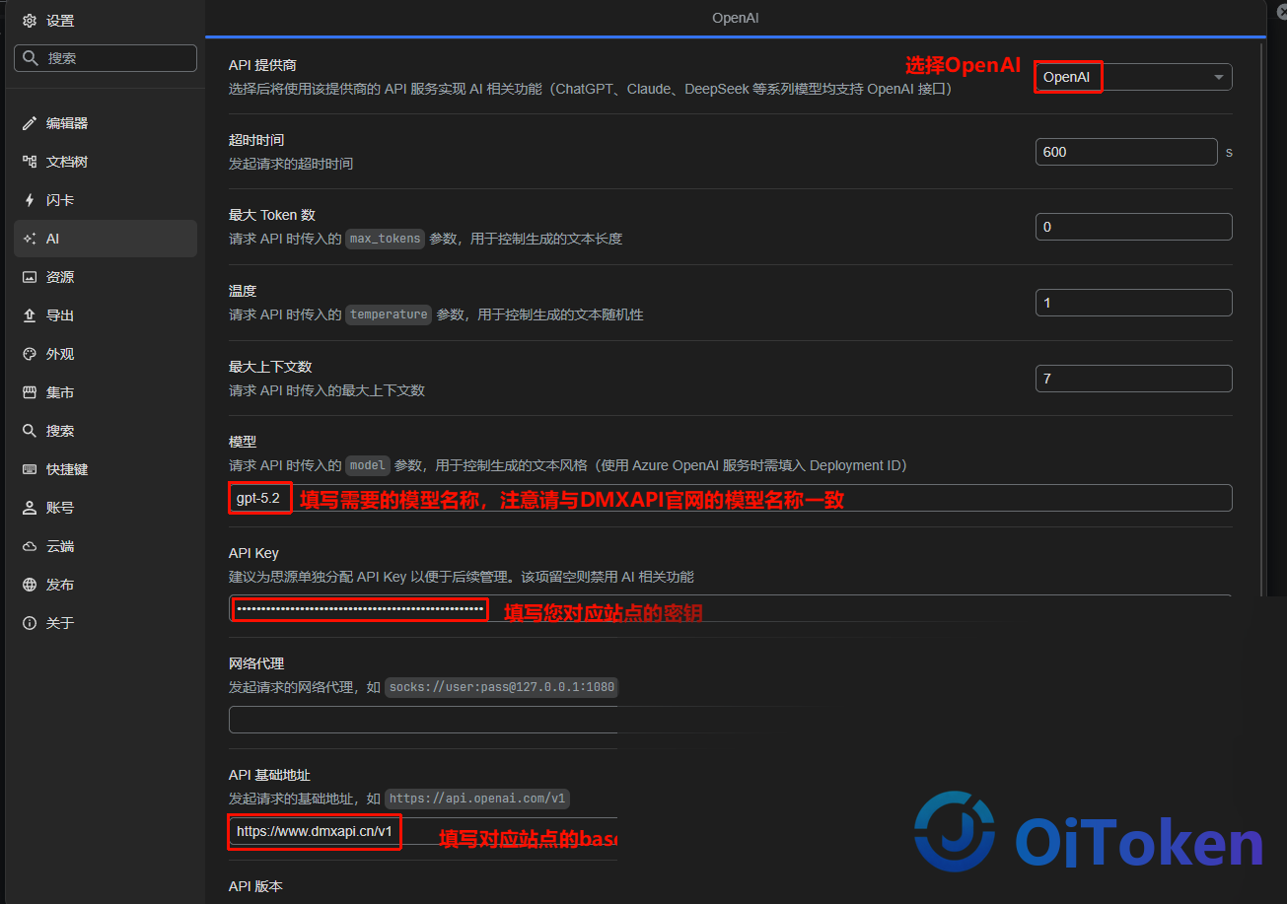Viewport: 1287px width, 904px height.
Task: Select the Keymap keyboard icon
Action: point(30,469)
